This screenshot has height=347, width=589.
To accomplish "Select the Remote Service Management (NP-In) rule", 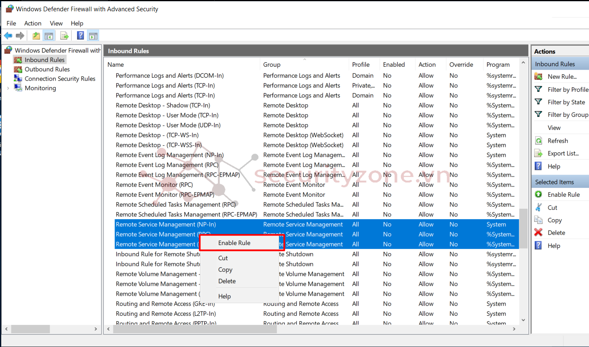I will [x=317, y=224].
